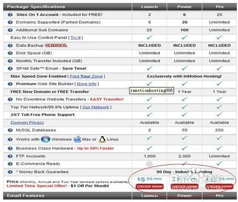This screenshot has width=238, height=202.
Task: Click the Email Features heading
Action: click(26, 196)
